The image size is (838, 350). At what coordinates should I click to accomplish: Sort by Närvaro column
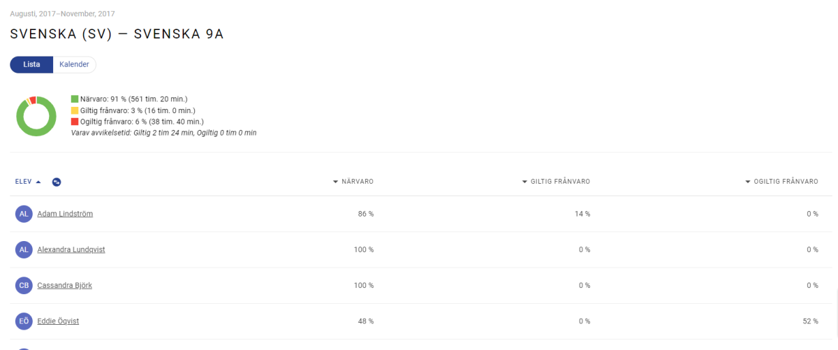point(353,182)
